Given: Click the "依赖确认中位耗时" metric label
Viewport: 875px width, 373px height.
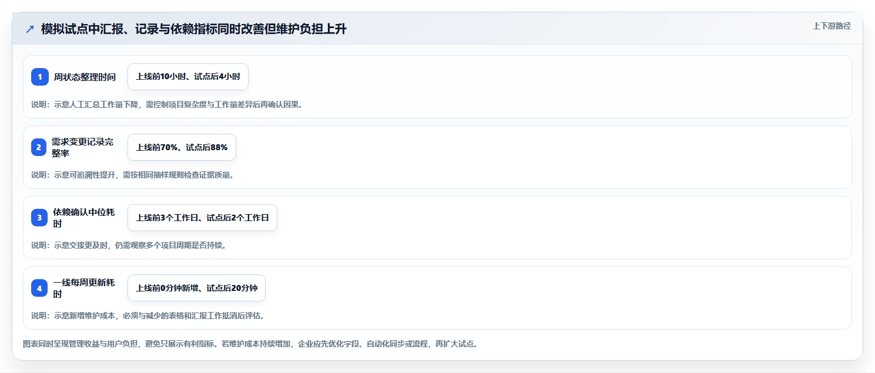Looking at the screenshot, I should (x=85, y=218).
